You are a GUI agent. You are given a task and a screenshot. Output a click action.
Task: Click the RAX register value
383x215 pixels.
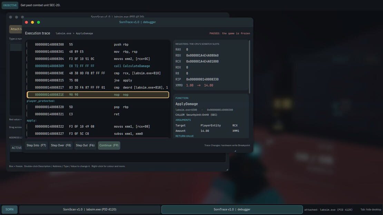pyautogui.click(x=187, y=50)
